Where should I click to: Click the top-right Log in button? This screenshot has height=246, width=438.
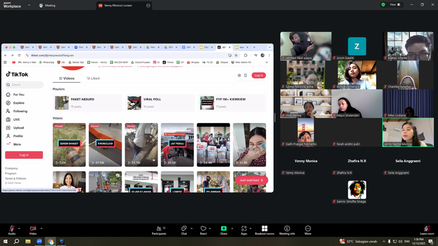click(x=259, y=75)
